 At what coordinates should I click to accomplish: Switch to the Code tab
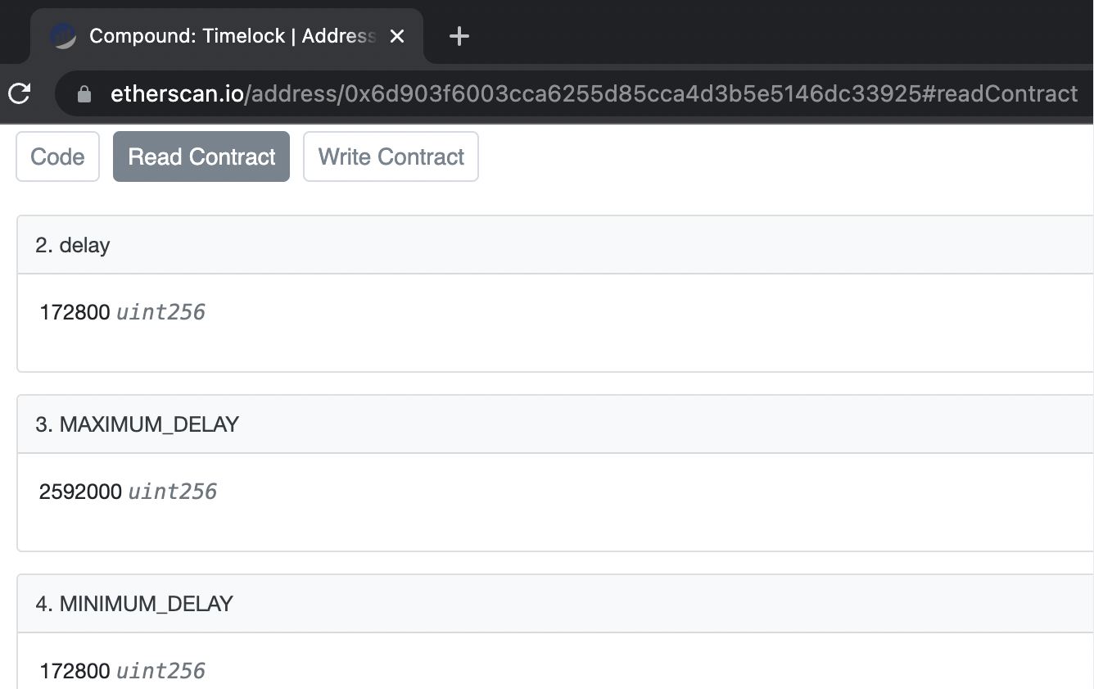tap(57, 156)
